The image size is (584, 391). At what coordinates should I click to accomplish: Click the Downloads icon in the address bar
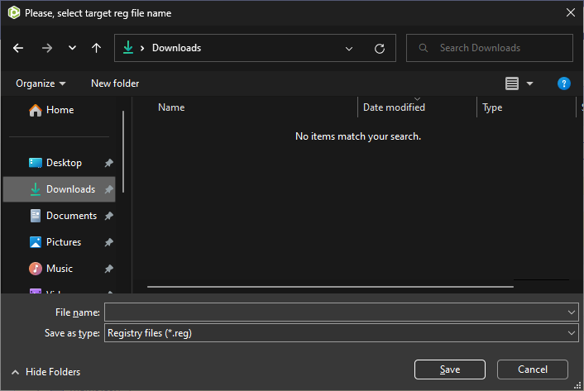coord(128,48)
